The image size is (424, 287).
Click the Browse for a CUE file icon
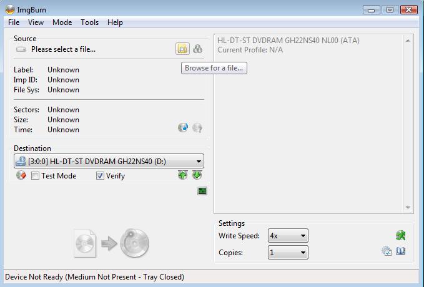[x=198, y=49]
